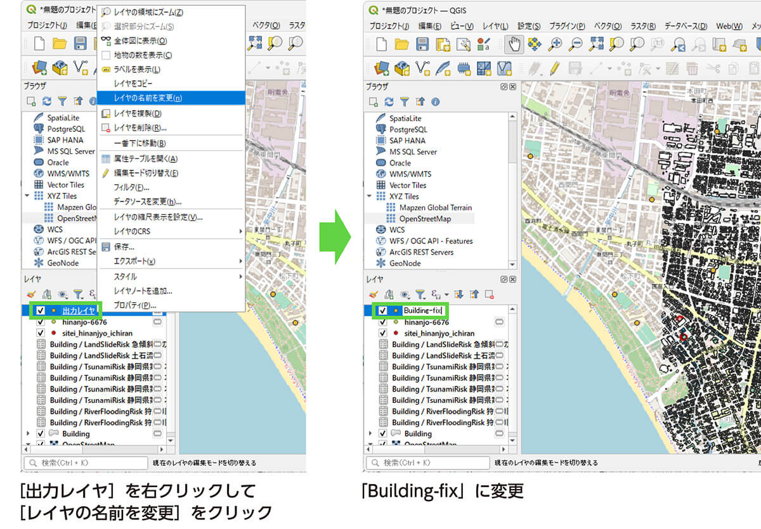Screen dimensions: 761x529
Task: Open the Style Manager toolbar icon
Action: point(484,44)
